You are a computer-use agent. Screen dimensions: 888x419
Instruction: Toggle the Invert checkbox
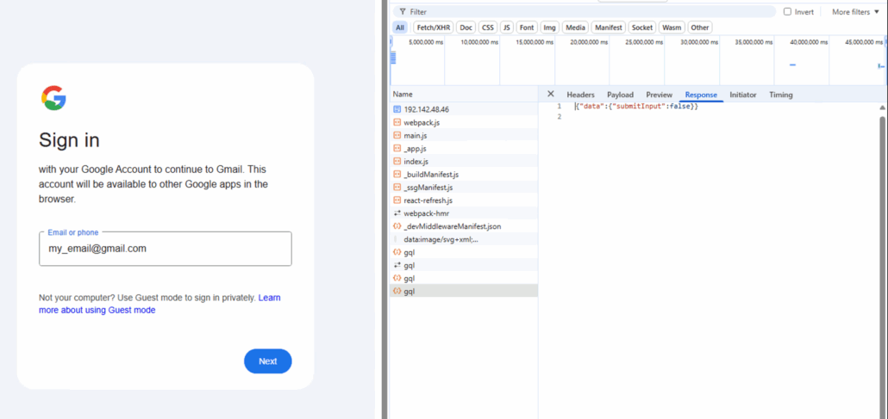pos(787,12)
